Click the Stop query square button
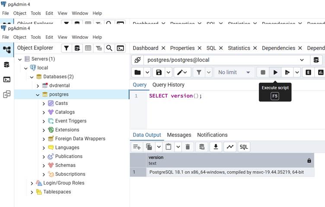The height and width of the screenshot is (207, 325). coord(263,72)
